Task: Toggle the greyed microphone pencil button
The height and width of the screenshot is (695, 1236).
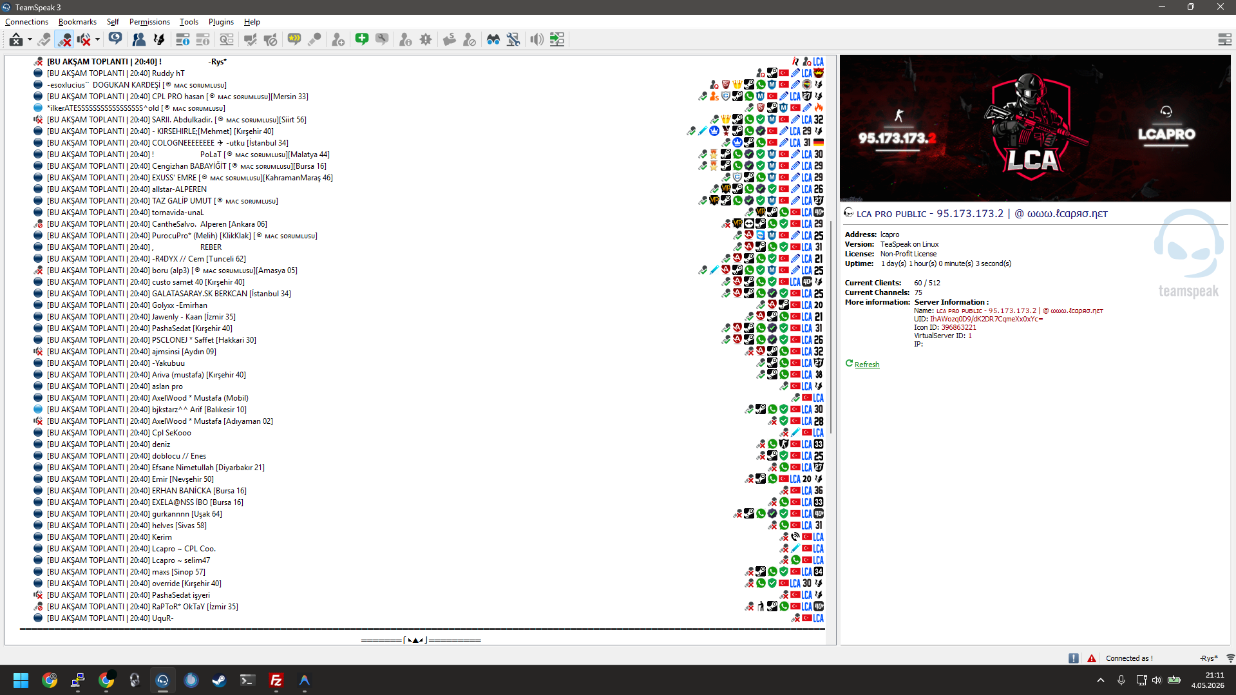Action: 44,39
